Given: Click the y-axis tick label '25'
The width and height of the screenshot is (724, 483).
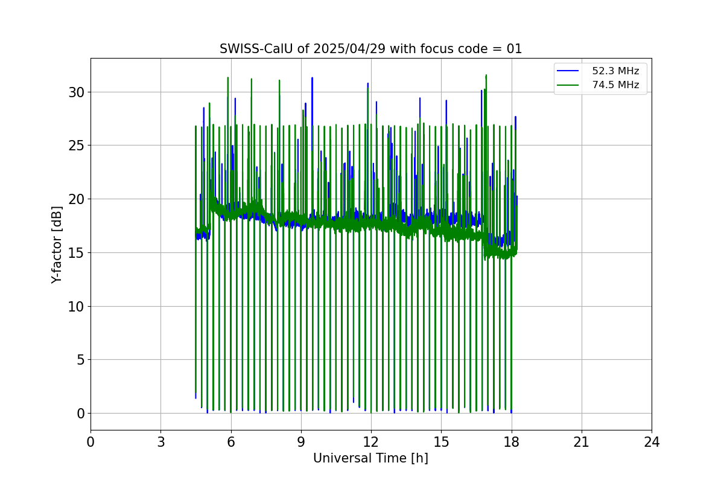Looking at the screenshot, I should pos(77,146).
